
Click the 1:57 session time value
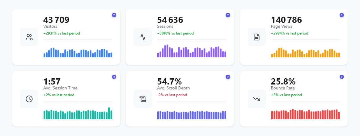pyautogui.click(x=52, y=82)
